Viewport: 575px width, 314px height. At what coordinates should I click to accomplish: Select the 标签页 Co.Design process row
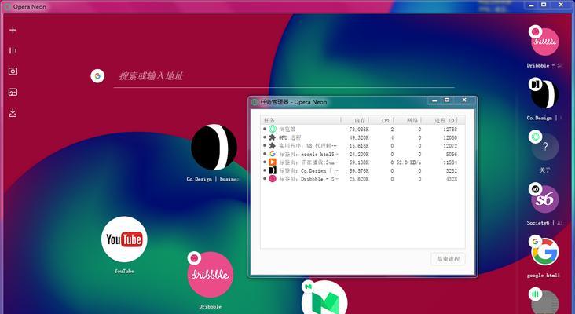click(363, 171)
